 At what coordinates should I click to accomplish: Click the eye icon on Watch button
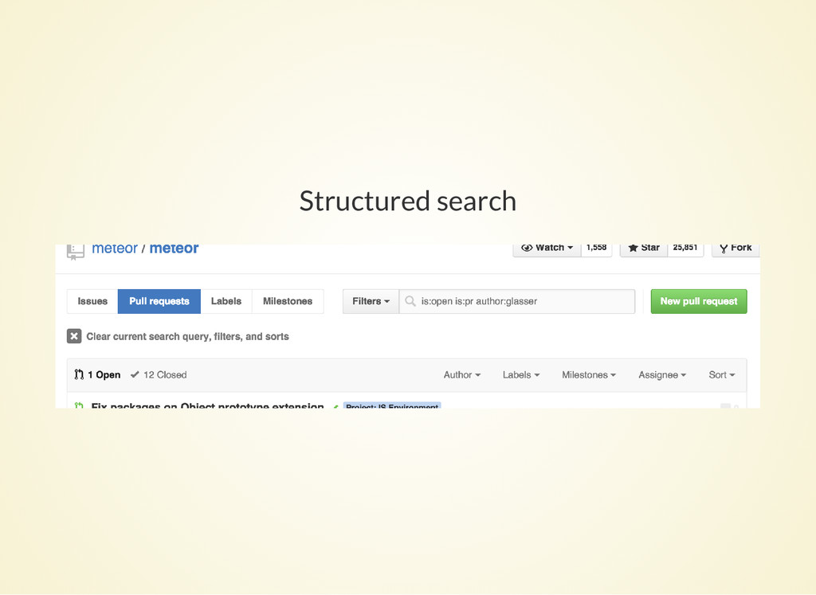527,248
